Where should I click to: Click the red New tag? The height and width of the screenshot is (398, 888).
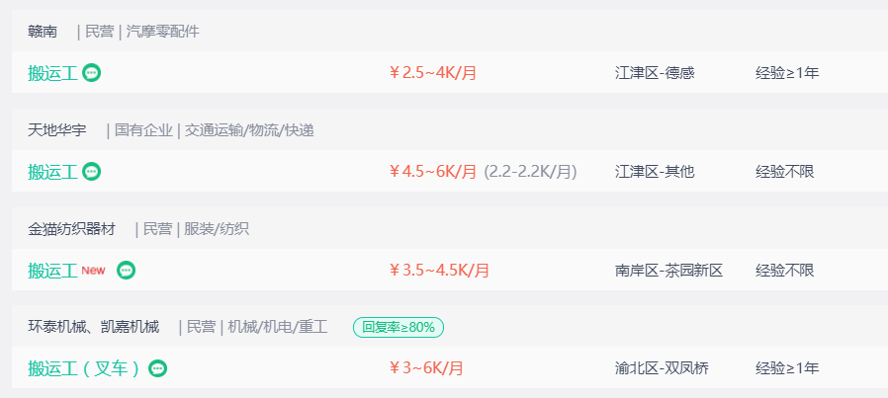93,271
